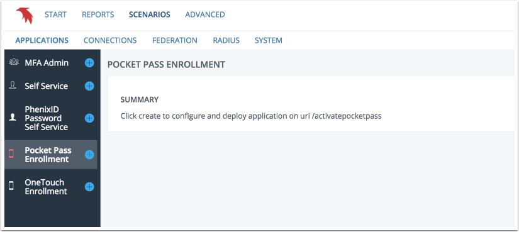Viewport: 519px width, 232px height.
Task: Open the ADVANCED menu
Action: tap(205, 14)
